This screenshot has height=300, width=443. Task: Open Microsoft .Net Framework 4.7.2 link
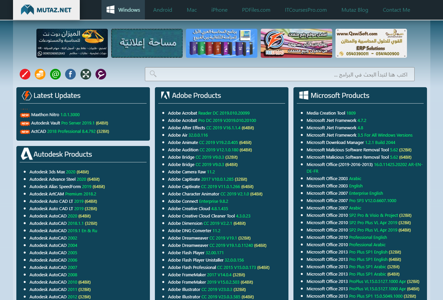pos(337,120)
